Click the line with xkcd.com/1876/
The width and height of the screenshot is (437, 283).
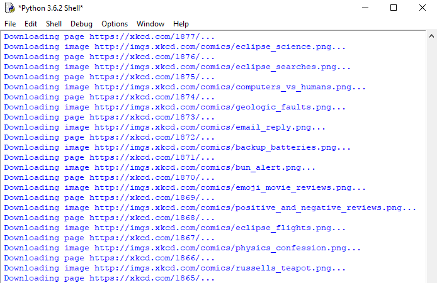(110, 57)
